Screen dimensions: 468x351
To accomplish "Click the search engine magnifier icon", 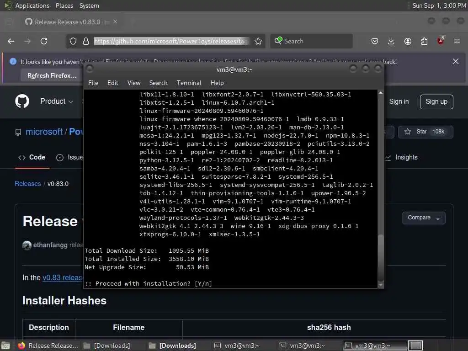I will click(278, 41).
